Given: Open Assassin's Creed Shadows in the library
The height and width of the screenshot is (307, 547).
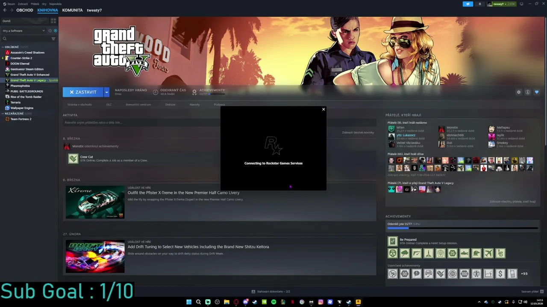Looking at the screenshot, I should (x=27, y=52).
